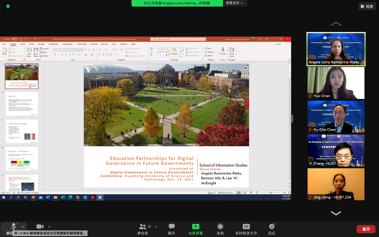The width and height of the screenshot is (379, 237).
Task: Click the green encryption shield icon
Action: (8, 6)
